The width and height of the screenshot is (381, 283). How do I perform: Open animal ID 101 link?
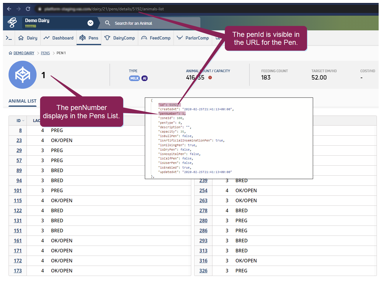(x=18, y=190)
